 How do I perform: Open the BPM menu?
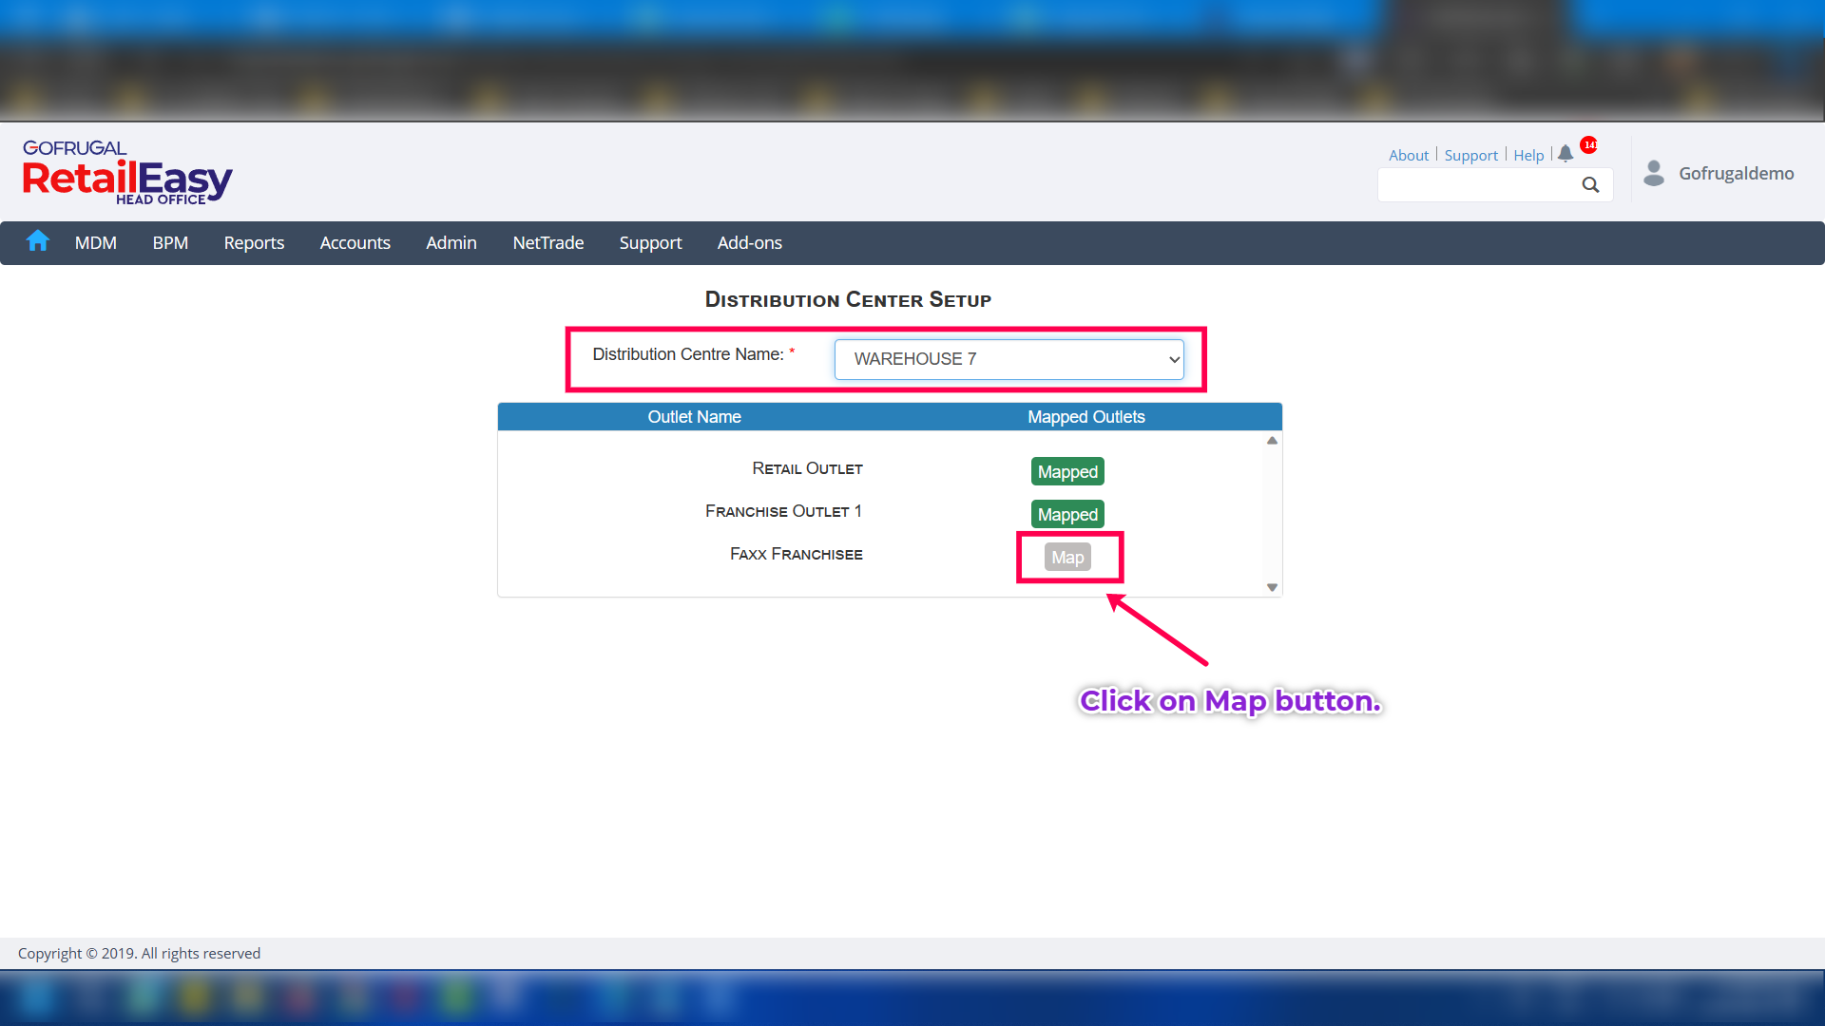click(170, 243)
